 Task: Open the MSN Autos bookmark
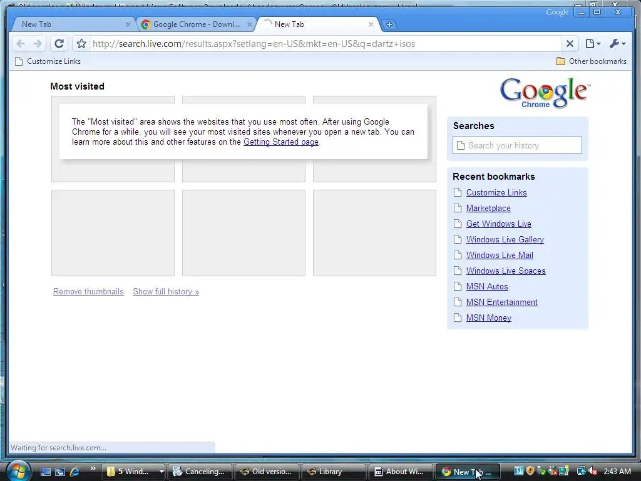pyautogui.click(x=487, y=287)
